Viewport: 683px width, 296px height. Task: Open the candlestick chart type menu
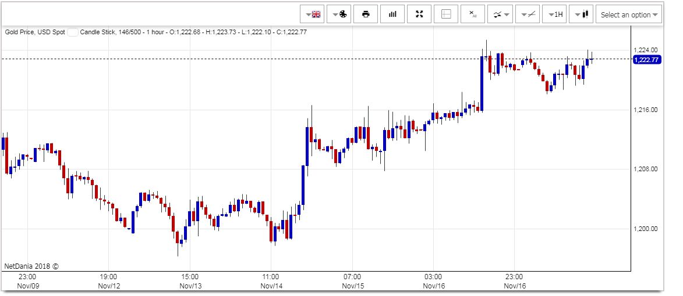pyautogui.click(x=581, y=15)
